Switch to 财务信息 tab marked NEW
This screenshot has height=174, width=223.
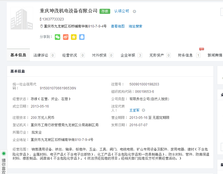pyautogui.click(x=185, y=55)
